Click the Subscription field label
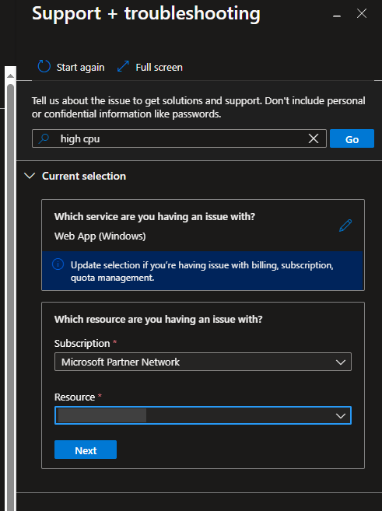The image size is (382, 511). click(82, 344)
